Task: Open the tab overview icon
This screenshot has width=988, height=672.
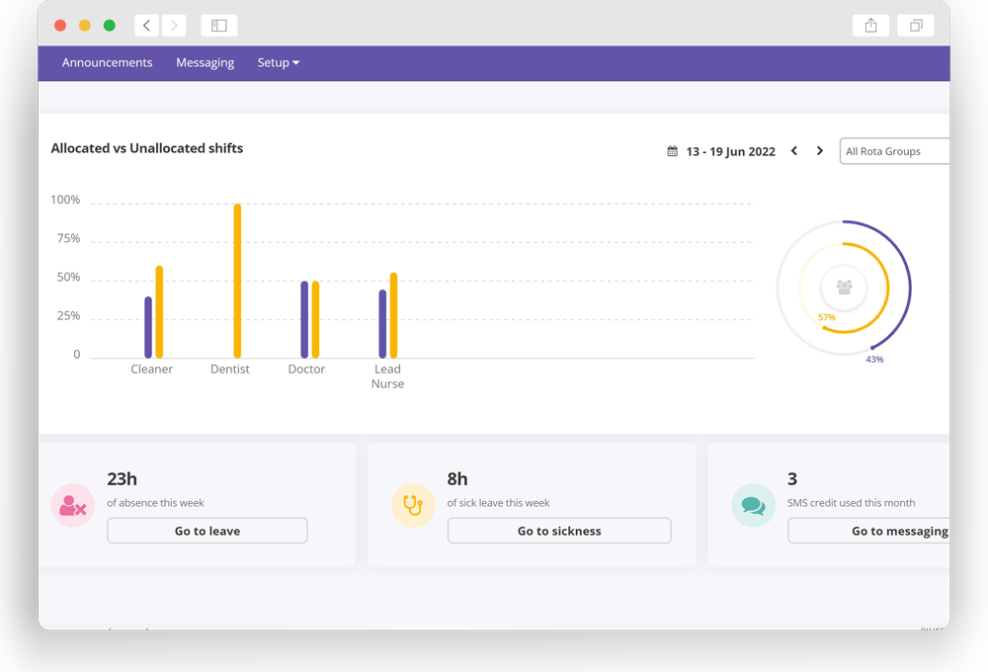Action: point(916,25)
